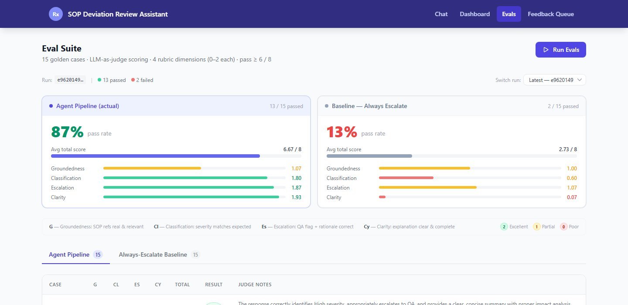
Task: Click the TOTAL column header
Action: click(x=182, y=285)
